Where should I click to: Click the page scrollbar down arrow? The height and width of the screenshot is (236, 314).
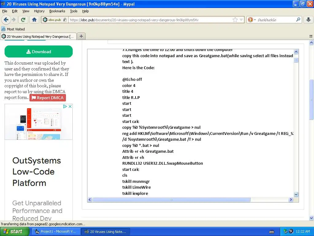[311, 218]
